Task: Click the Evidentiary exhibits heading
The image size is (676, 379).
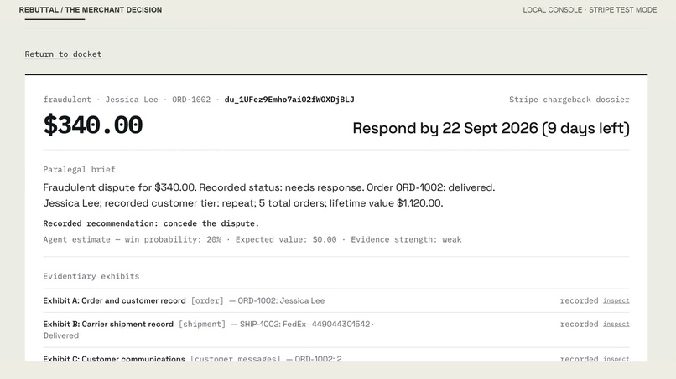Action: 91,276
